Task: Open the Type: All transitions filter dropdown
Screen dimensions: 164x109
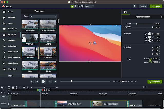Action: point(43,16)
